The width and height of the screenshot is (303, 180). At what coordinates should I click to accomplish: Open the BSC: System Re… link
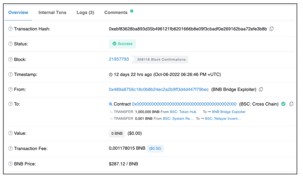(178, 119)
